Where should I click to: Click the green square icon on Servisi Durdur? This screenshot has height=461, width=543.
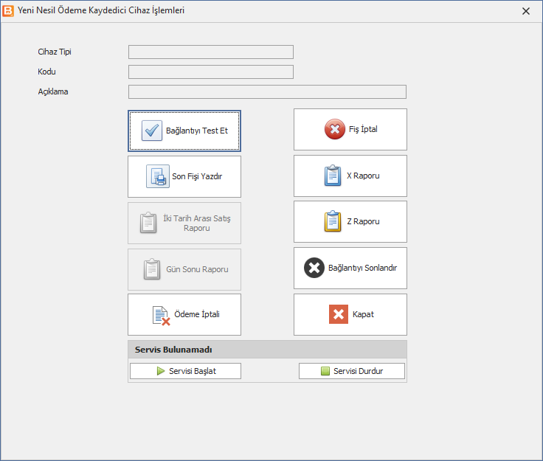[325, 371]
